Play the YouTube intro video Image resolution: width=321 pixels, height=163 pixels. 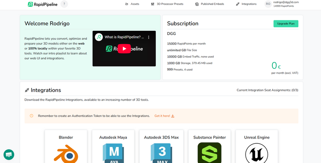tap(124, 48)
